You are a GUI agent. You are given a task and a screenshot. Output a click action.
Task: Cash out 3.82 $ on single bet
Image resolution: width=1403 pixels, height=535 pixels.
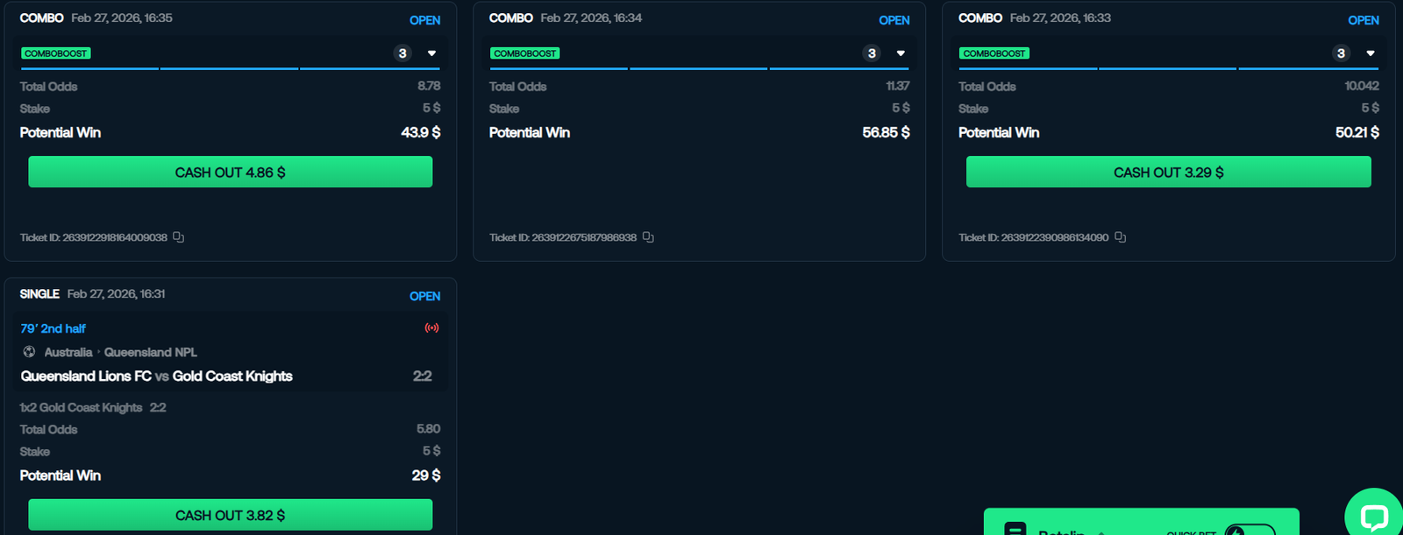(x=230, y=515)
